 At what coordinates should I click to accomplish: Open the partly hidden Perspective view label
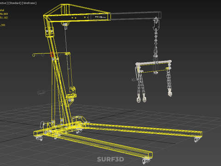[4, 3]
